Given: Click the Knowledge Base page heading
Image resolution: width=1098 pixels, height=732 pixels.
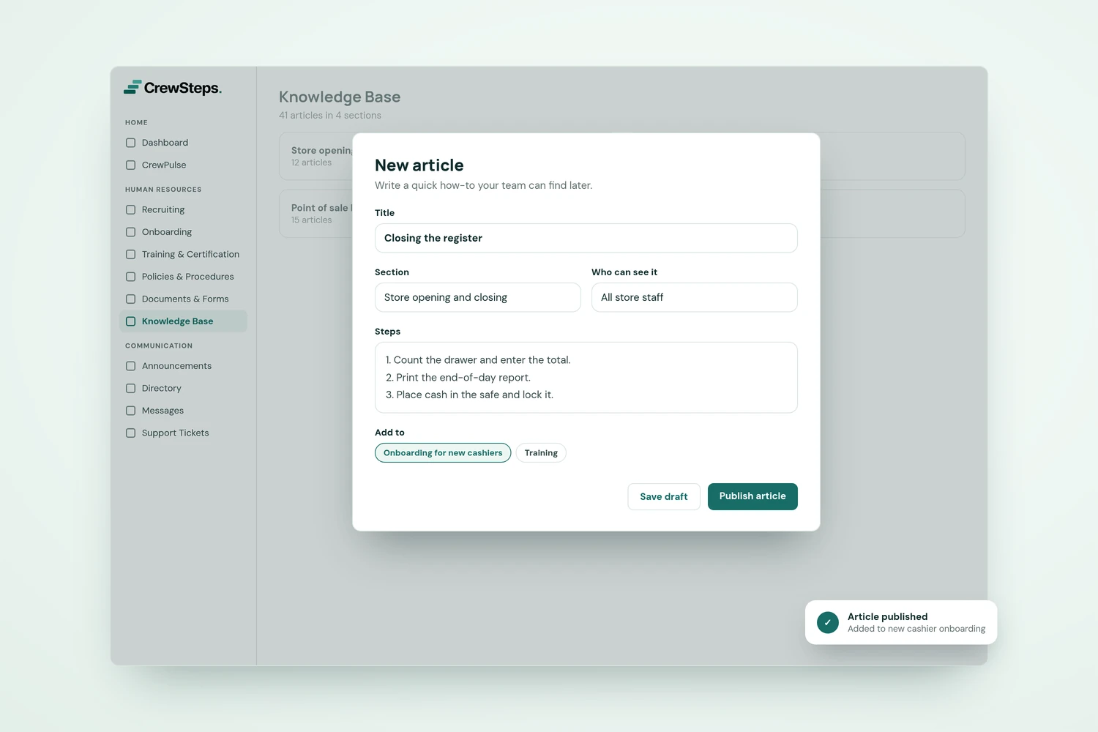Looking at the screenshot, I should click(340, 97).
